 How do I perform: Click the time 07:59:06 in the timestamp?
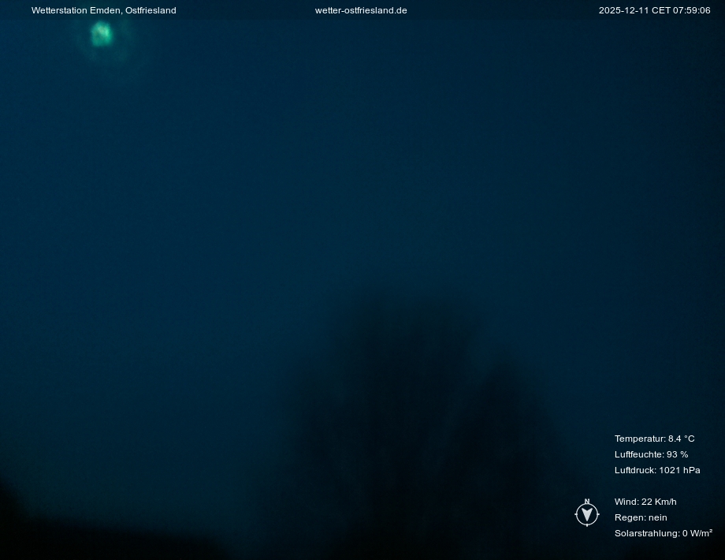click(x=691, y=10)
